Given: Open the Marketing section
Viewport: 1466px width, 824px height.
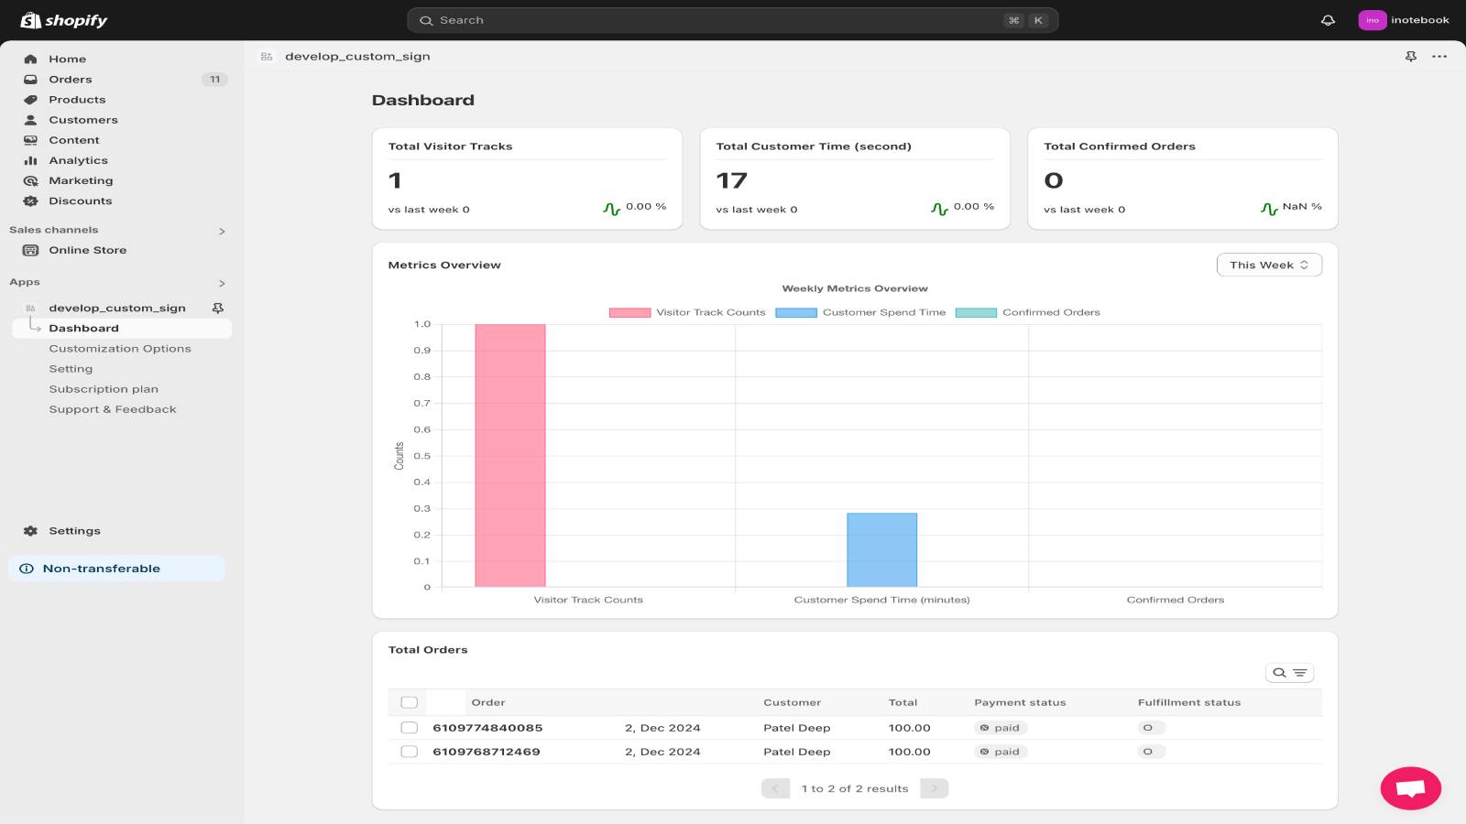Looking at the screenshot, I should (81, 180).
